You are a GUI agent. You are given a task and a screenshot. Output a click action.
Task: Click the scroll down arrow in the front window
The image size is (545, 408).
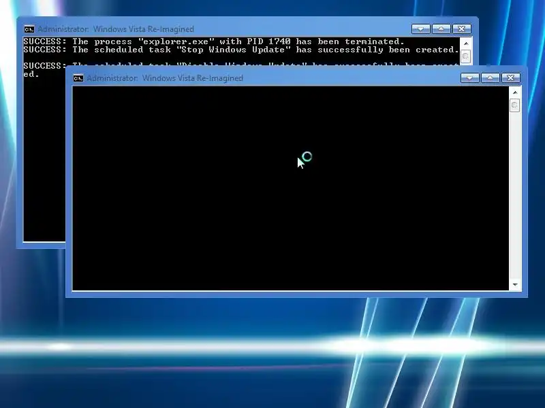(x=515, y=285)
